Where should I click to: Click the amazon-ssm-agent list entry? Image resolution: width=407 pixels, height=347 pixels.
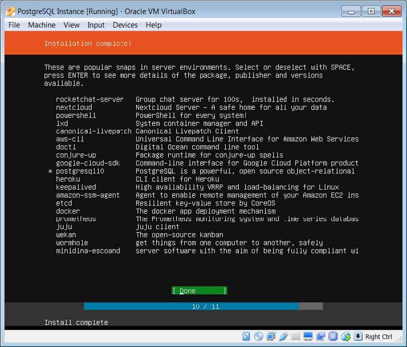tap(88, 195)
